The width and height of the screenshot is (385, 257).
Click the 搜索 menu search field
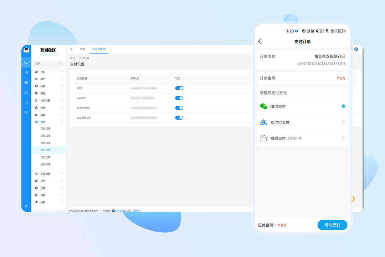[x=48, y=64]
